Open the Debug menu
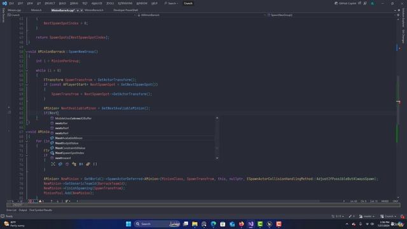 click(x=74, y=3)
